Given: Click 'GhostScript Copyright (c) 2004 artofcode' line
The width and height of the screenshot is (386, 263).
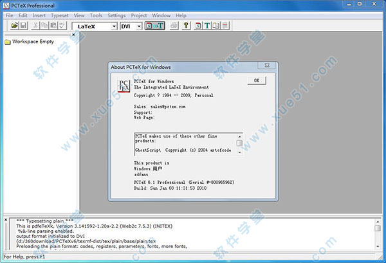Looking at the screenshot, I should click(183, 150).
